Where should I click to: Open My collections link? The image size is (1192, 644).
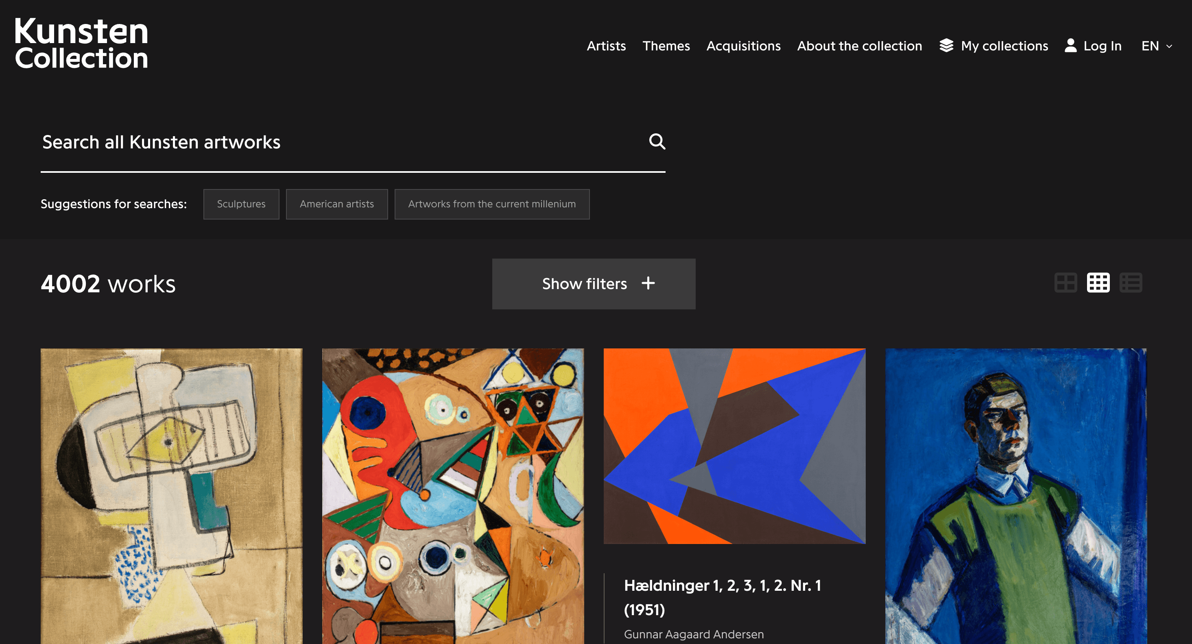(1004, 46)
